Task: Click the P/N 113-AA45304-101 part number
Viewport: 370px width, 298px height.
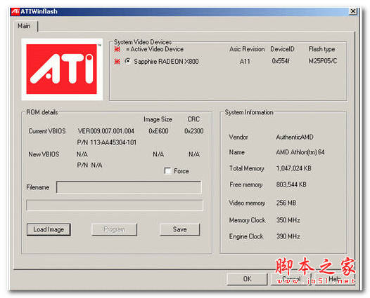Action: click(107, 142)
